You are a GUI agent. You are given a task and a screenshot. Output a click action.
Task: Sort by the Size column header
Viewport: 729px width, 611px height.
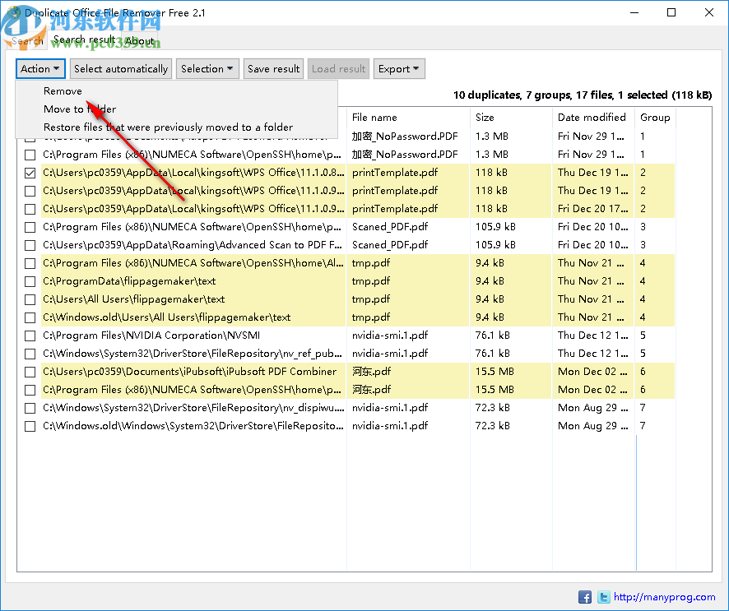point(510,118)
